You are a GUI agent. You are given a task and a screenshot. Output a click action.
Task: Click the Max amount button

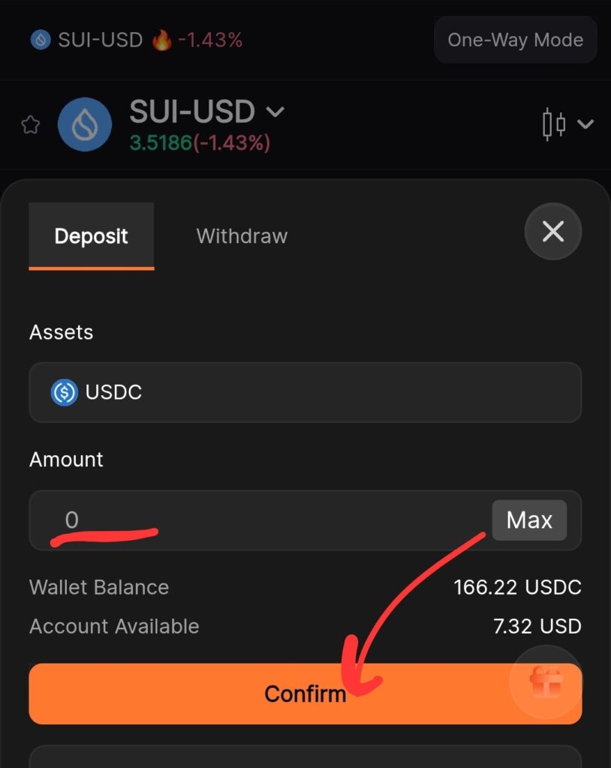click(529, 520)
